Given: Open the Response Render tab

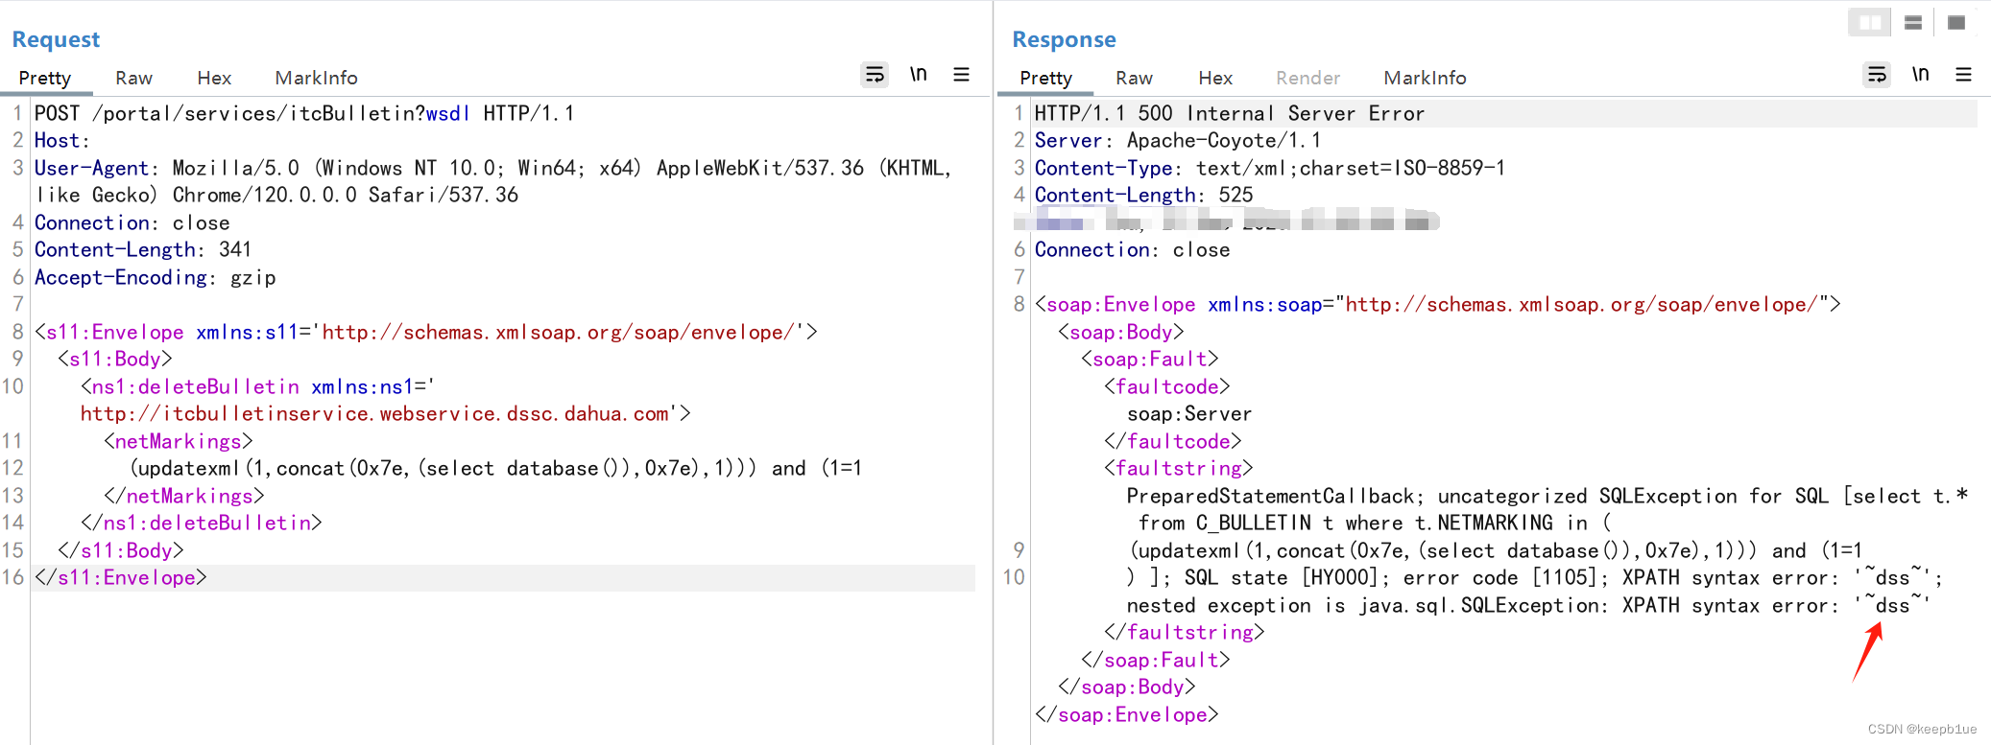Looking at the screenshot, I should tap(1307, 78).
